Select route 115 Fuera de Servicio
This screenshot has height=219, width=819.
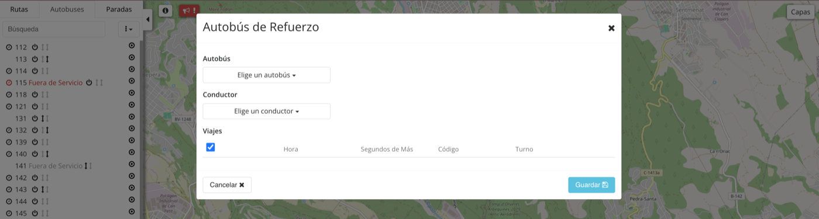(x=49, y=83)
